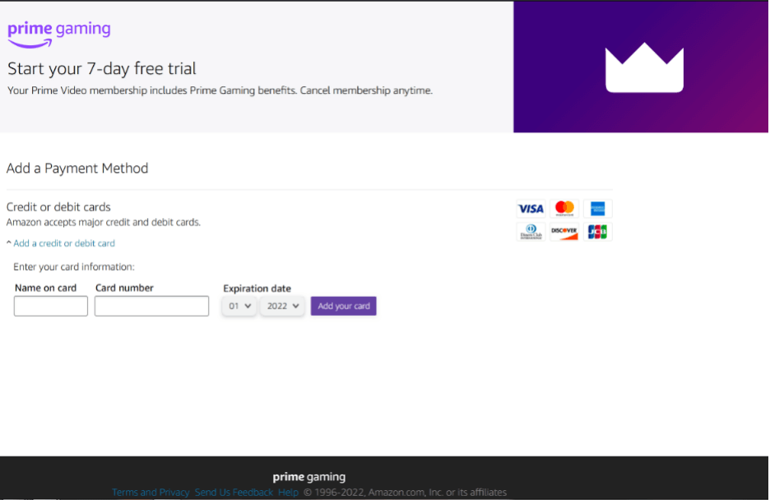Click the 'Card number' label

[124, 288]
